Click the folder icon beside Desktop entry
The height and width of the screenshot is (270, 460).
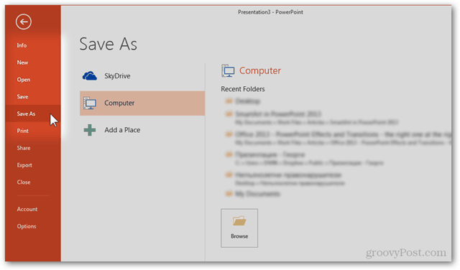point(229,101)
